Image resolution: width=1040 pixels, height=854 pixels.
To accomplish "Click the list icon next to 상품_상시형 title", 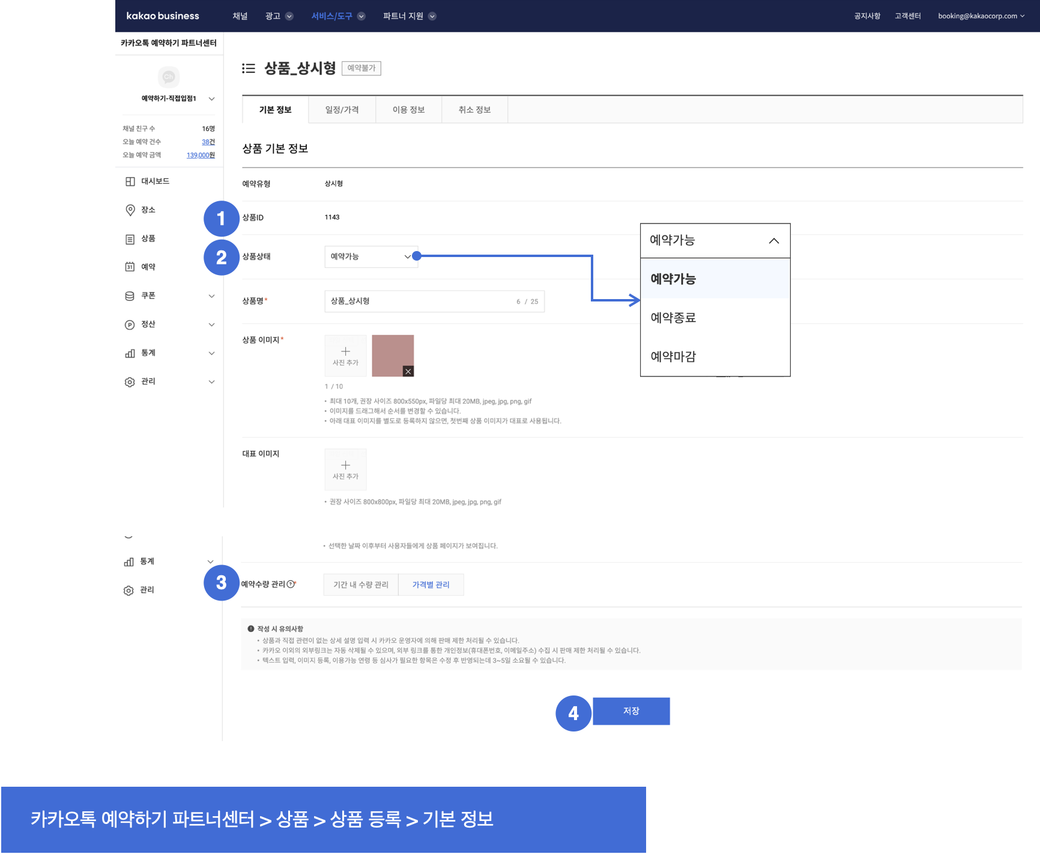I will (249, 68).
